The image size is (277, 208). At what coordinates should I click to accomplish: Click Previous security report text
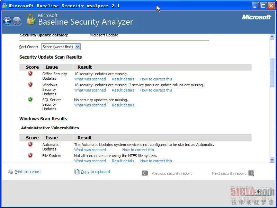click(171, 173)
